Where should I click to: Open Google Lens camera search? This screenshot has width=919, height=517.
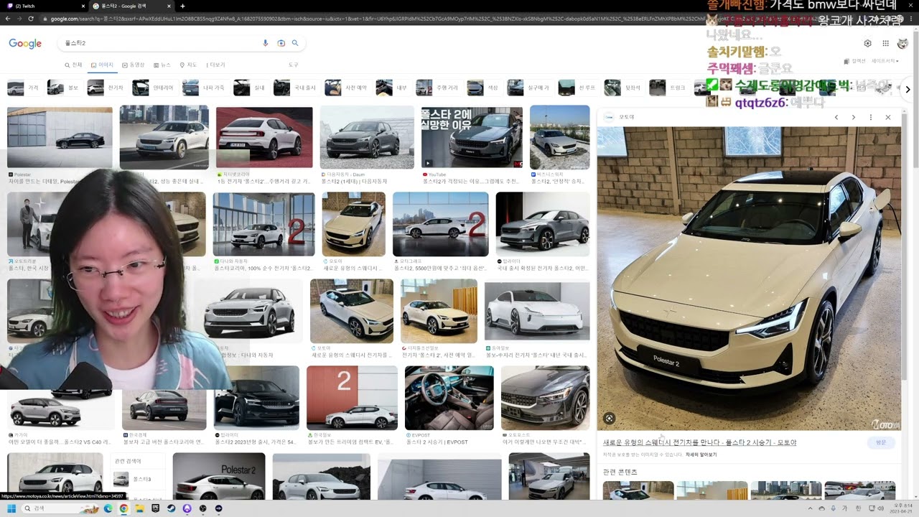[281, 43]
